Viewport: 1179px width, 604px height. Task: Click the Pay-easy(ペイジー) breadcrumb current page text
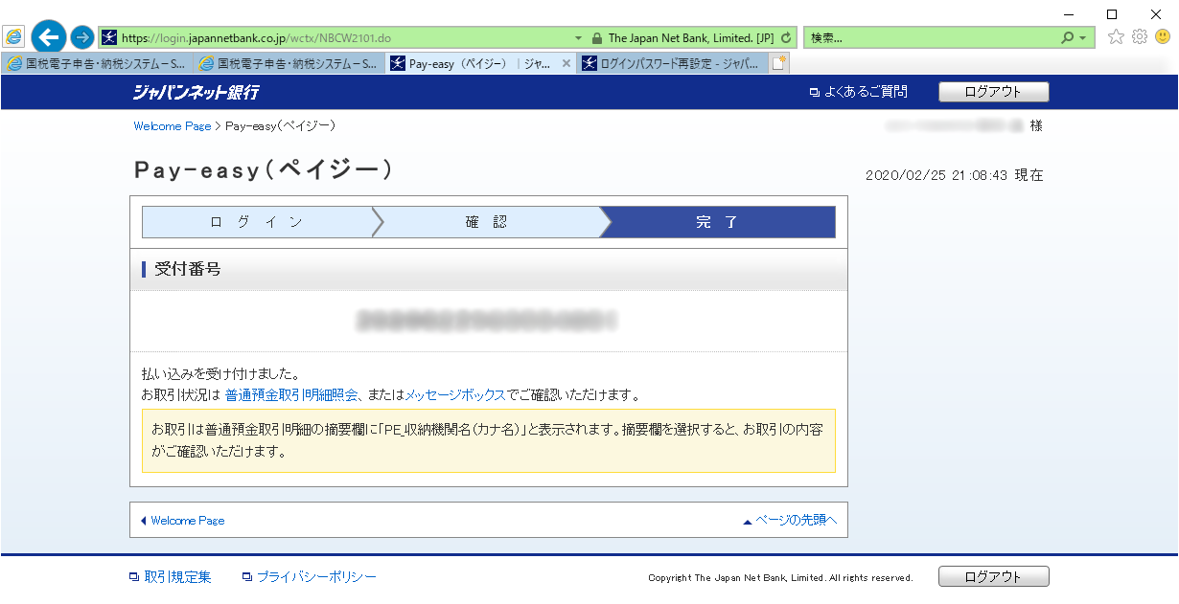click(280, 126)
